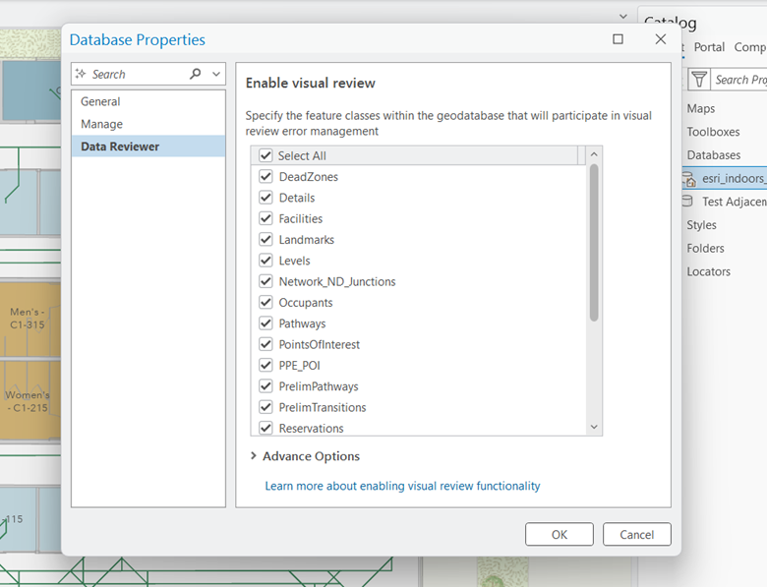767x587 pixels.
Task: Click the feature class list scrollbar thumb
Action: click(x=594, y=243)
